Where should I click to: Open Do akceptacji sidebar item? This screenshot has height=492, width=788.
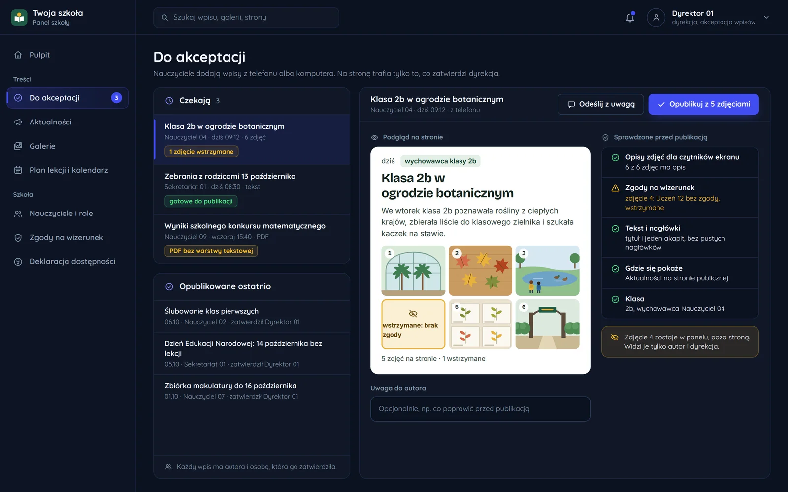(67, 98)
